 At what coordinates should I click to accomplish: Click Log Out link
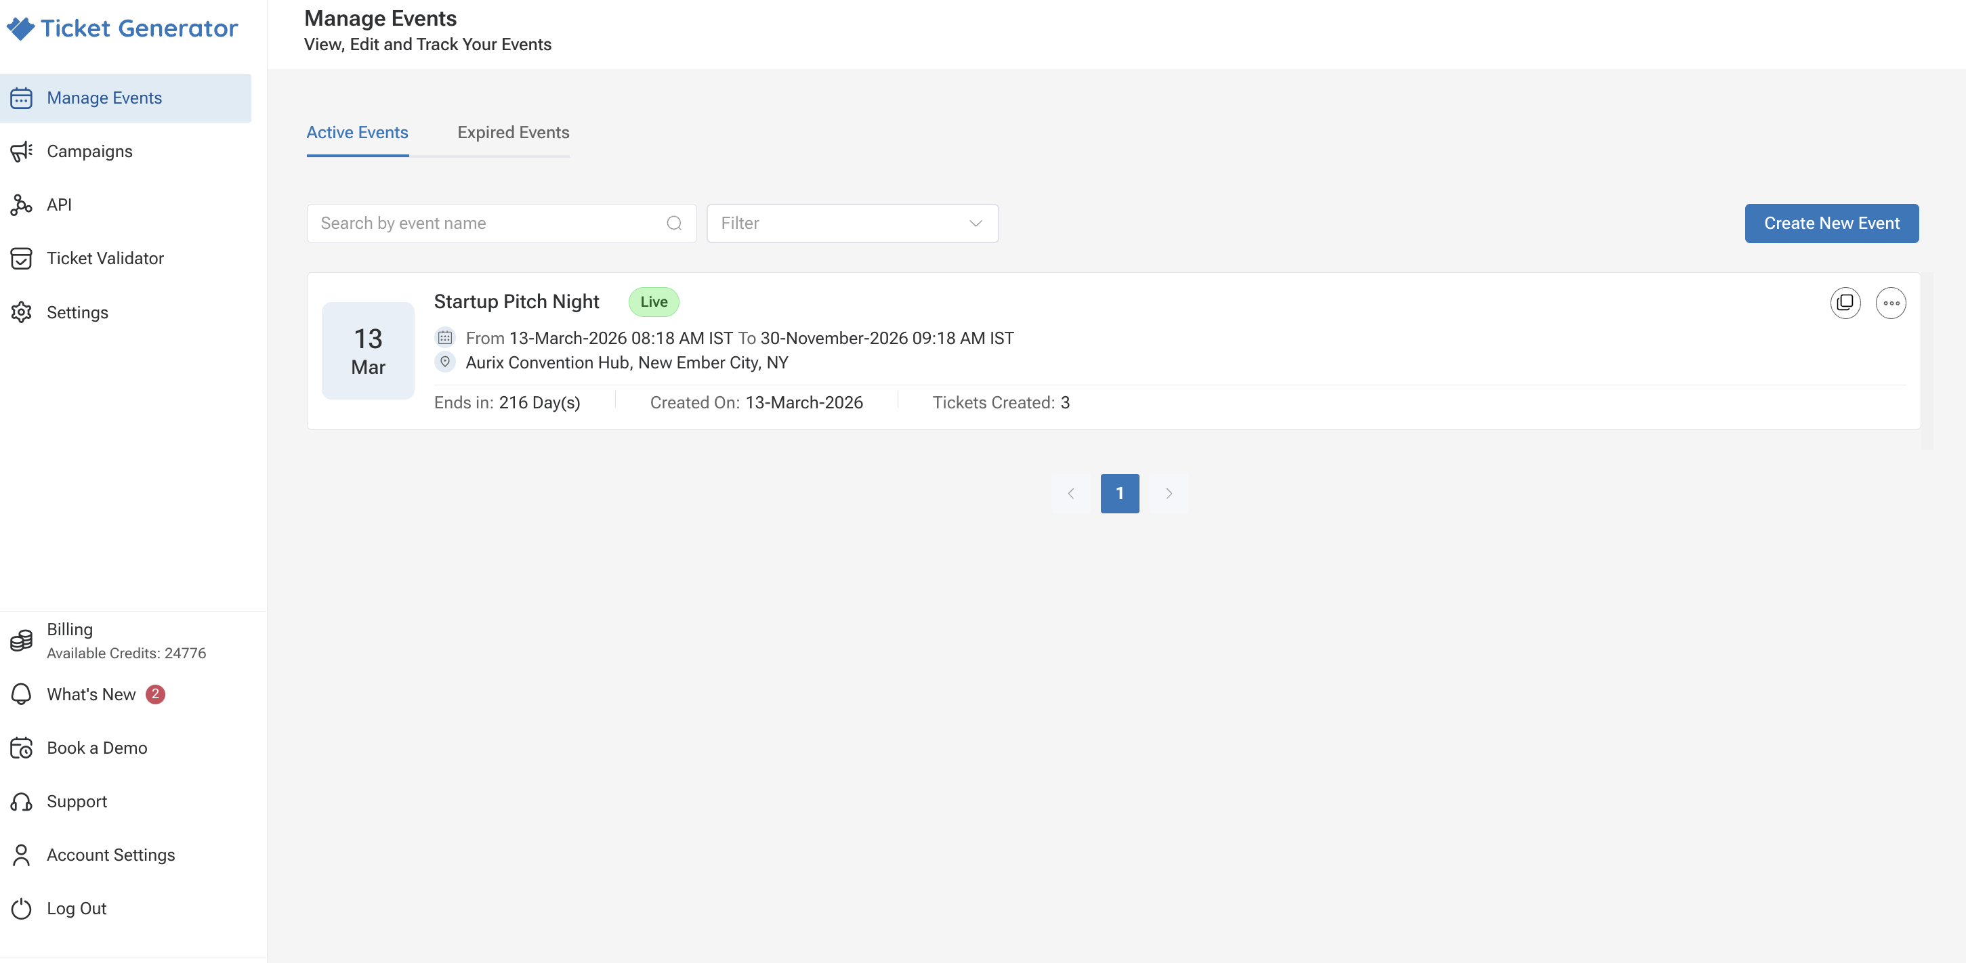77,908
